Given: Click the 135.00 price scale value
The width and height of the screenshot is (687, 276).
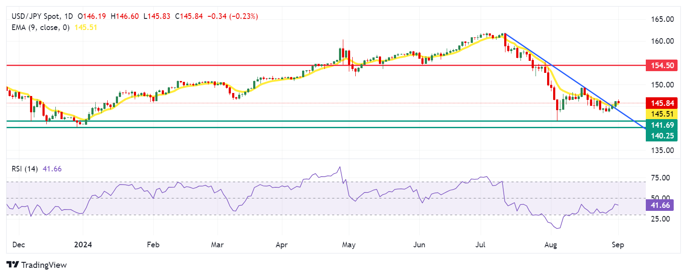Looking at the screenshot, I should click(x=662, y=150).
